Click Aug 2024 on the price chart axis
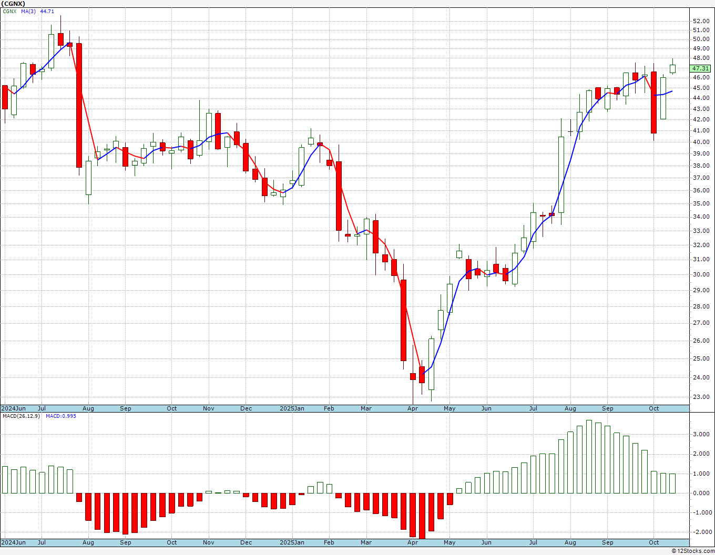 point(88,408)
